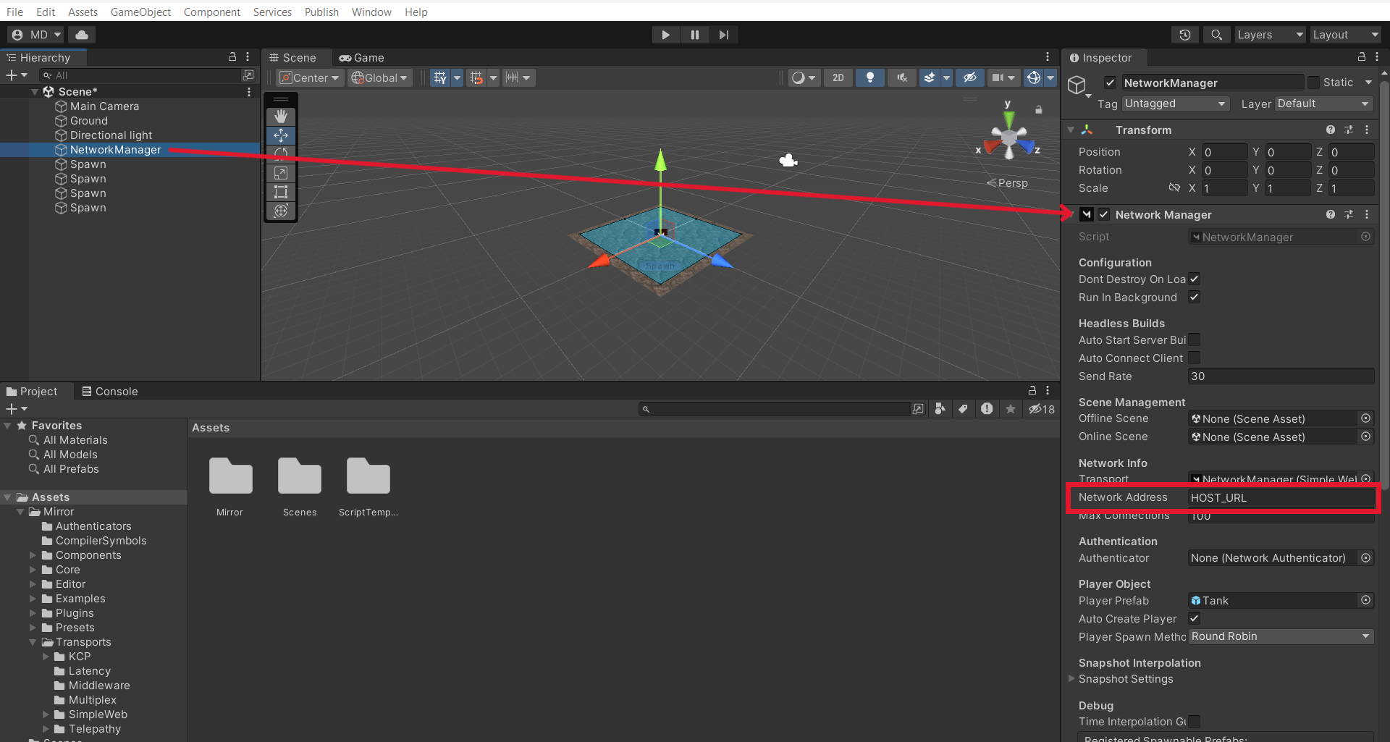Open the Unity cloud services icon
This screenshot has height=742, width=1390.
[x=82, y=35]
